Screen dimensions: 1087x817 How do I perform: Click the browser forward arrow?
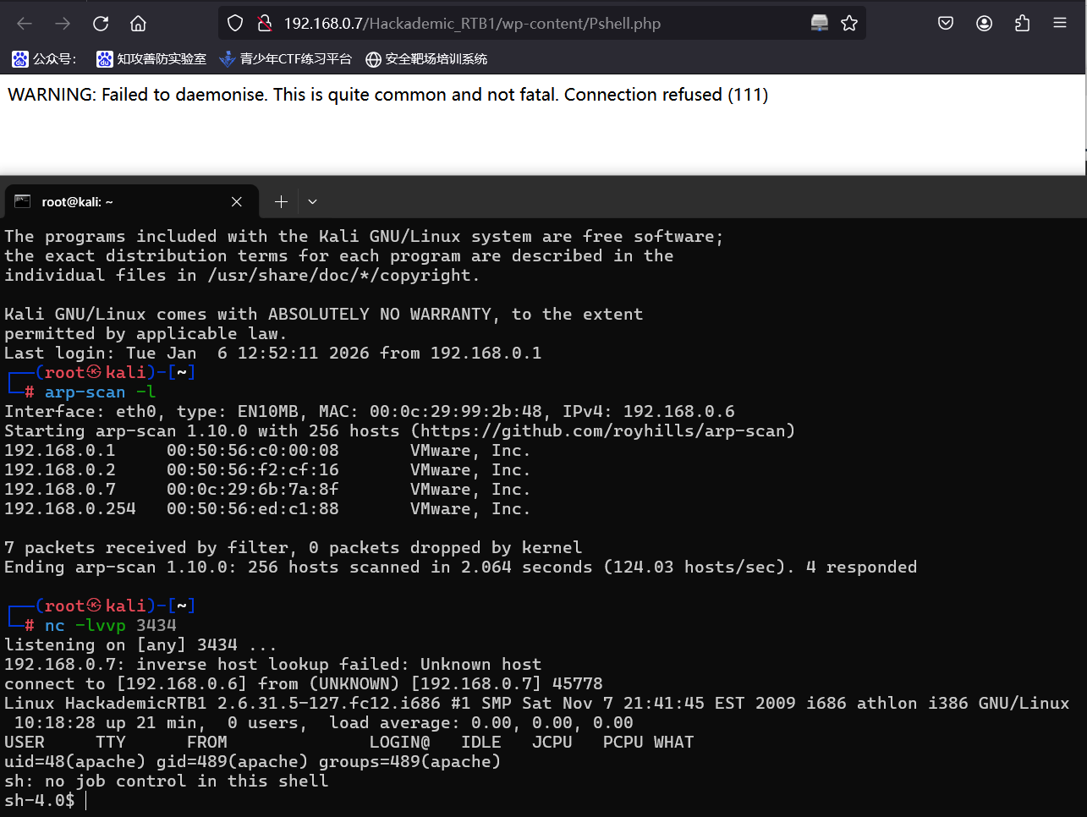[x=63, y=24]
